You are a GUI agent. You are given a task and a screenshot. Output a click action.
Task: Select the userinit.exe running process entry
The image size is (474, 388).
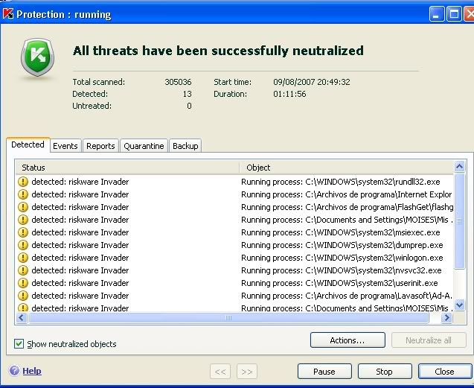234,283
